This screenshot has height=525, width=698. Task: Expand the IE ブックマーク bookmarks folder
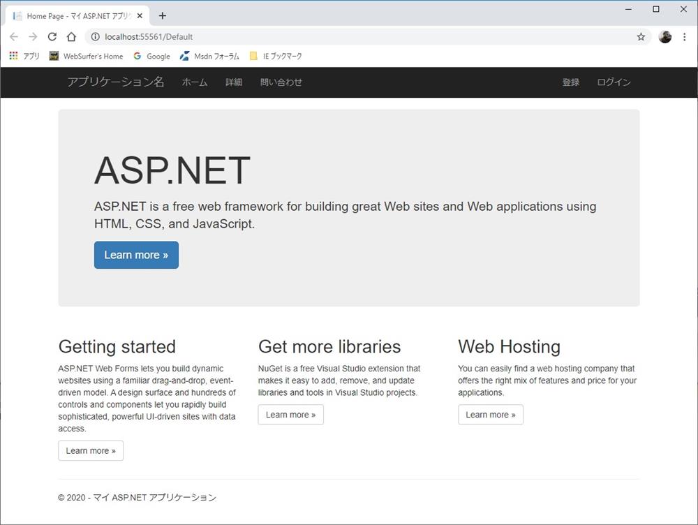(x=276, y=57)
